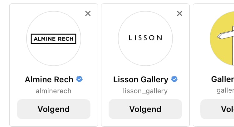Select the white signpost graphic on yellow avatar
The width and height of the screenshot is (234, 127).
tap(225, 35)
